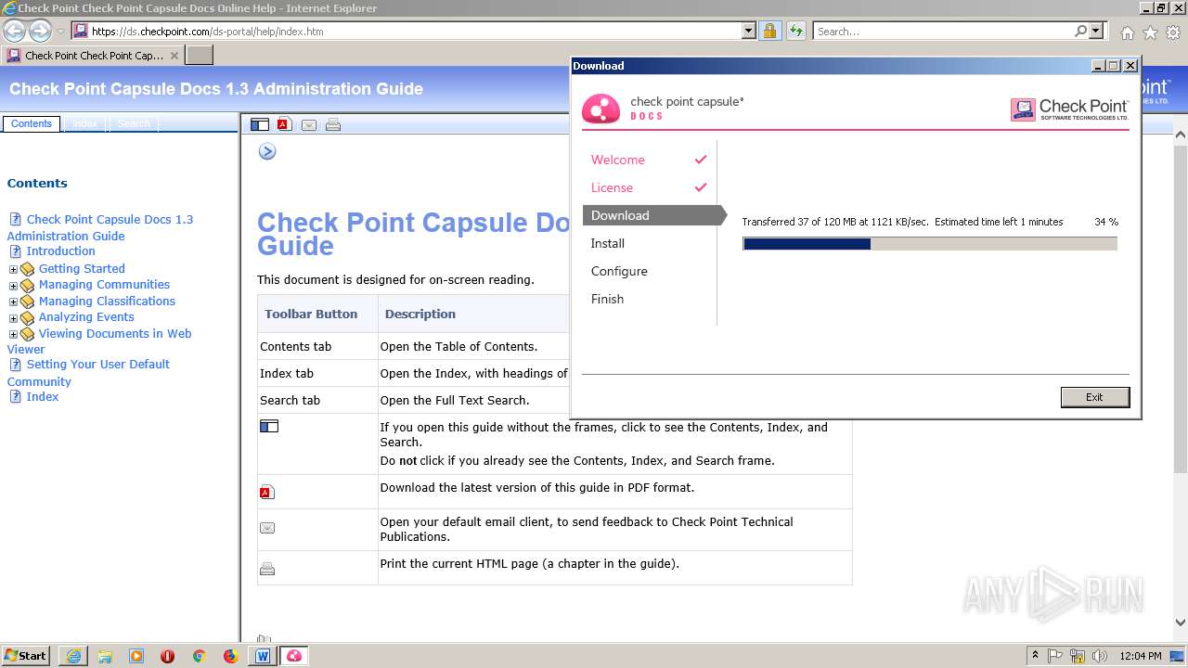Viewport: 1188px width, 668px height.
Task: Open the Firefox taskbar icon
Action: (230, 656)
